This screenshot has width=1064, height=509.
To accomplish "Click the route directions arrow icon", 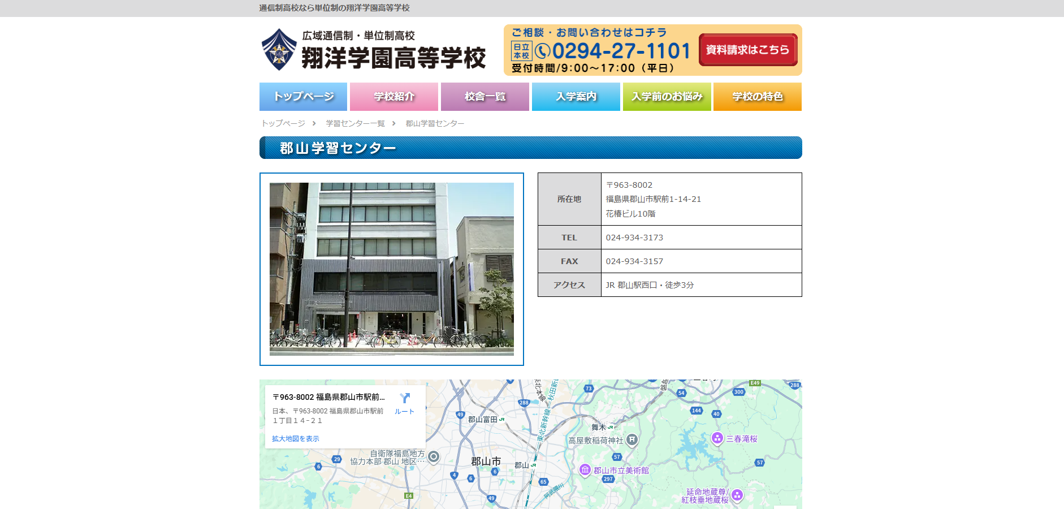I will click(x=404, y=398).
